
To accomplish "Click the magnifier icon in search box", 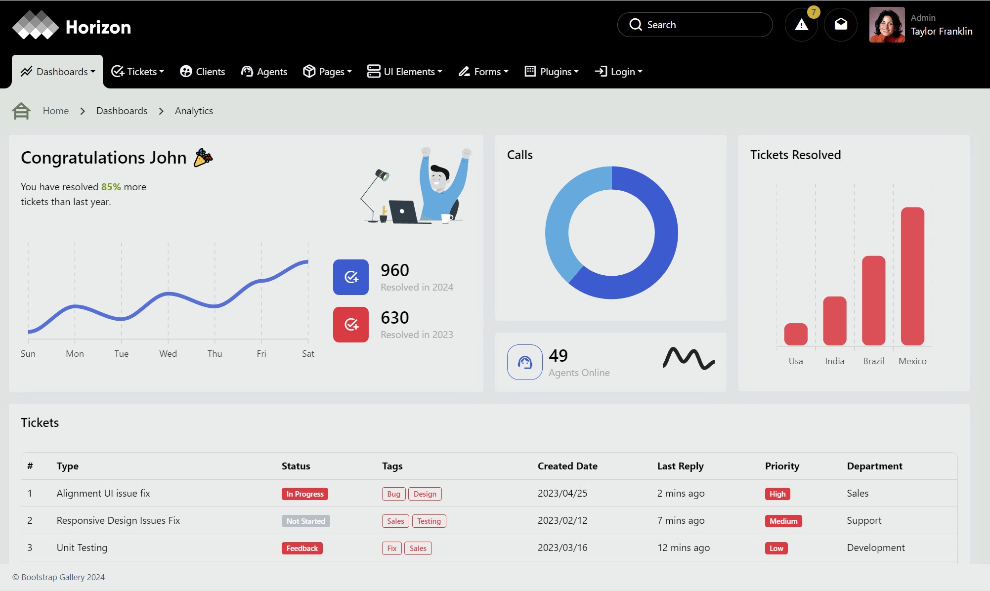I will click(x=635, y=25).
